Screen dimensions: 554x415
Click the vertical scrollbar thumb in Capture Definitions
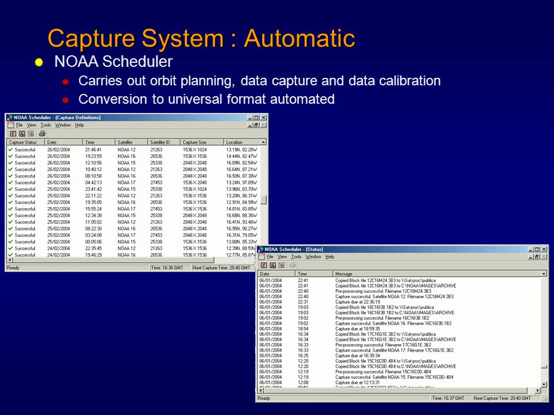[264, 200]
